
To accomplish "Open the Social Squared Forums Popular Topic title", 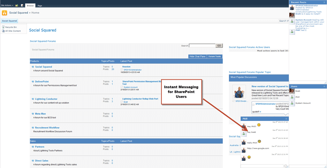I will [x=250, y=72].
